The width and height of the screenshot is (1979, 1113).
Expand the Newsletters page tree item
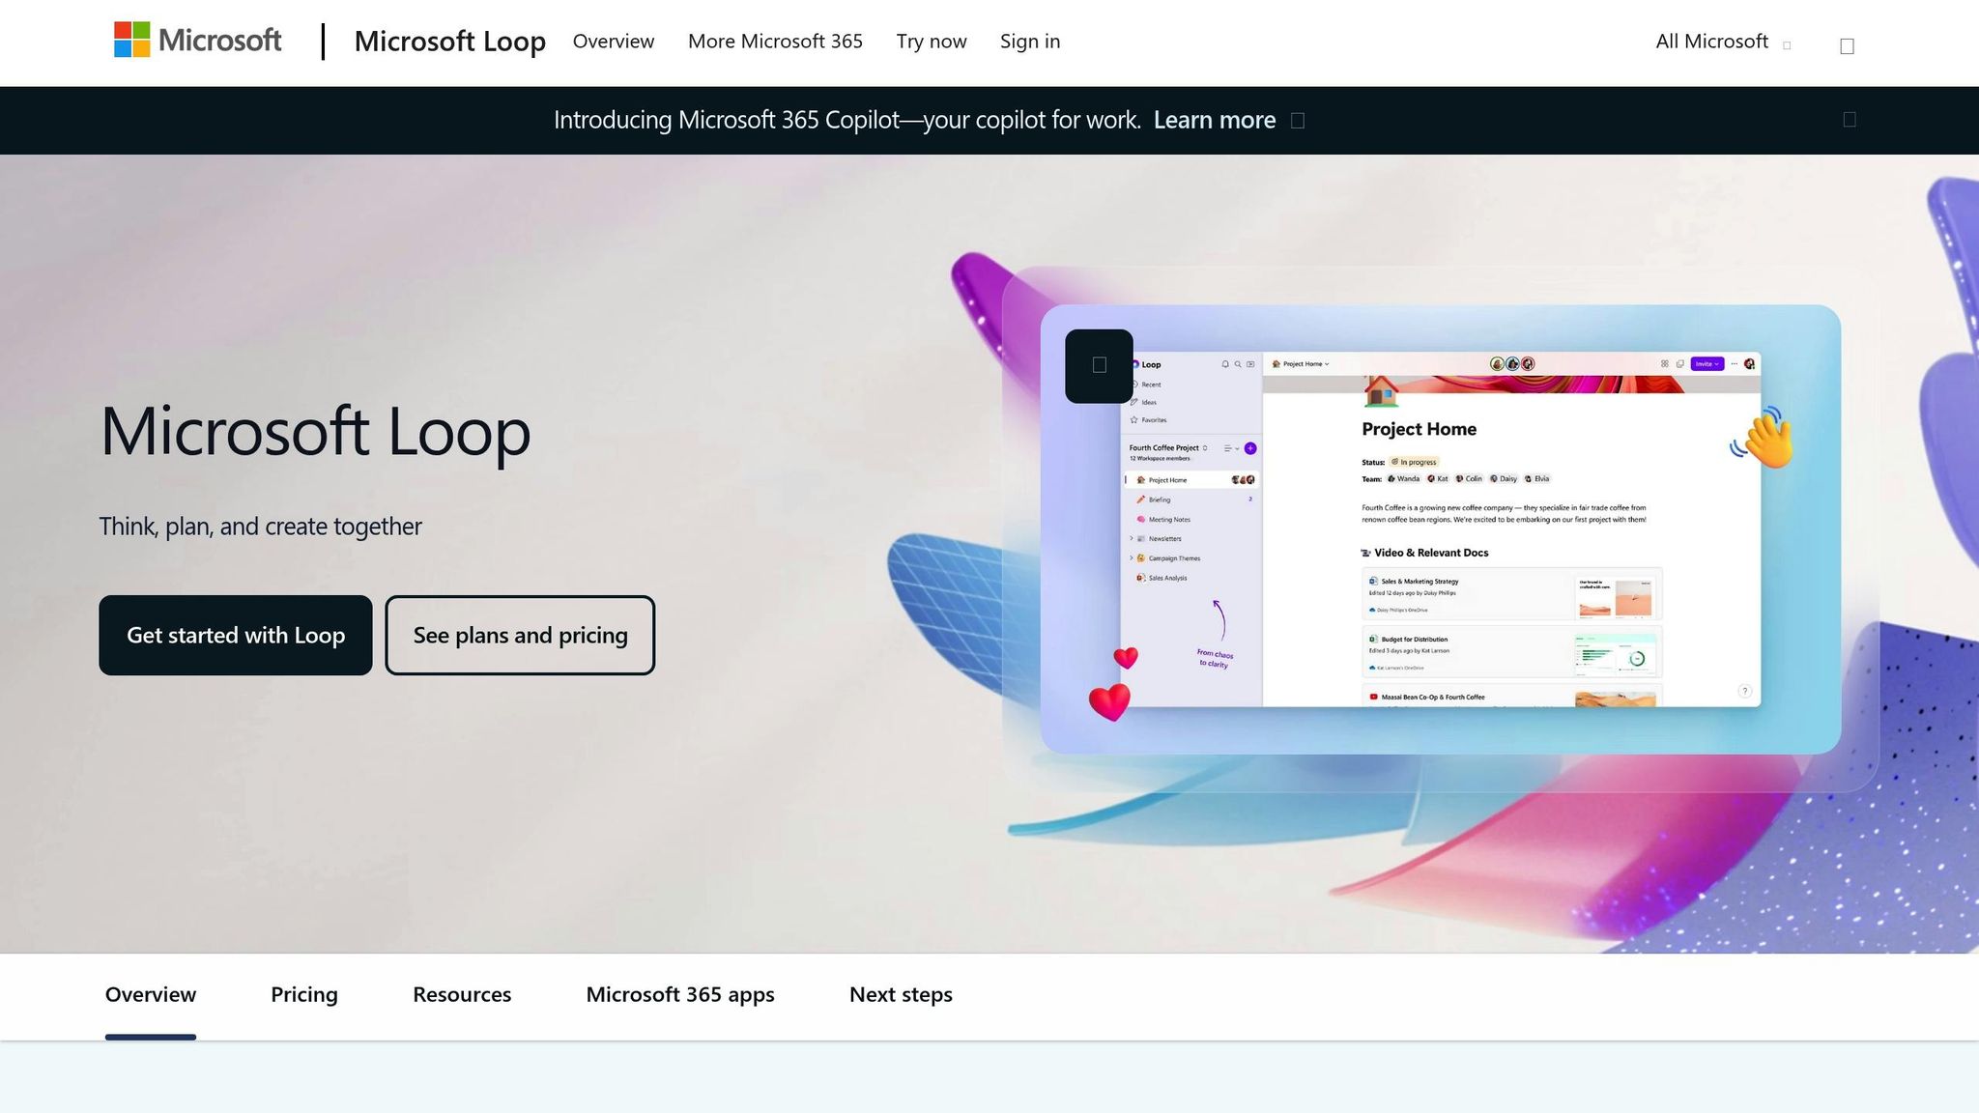tap(1132, 538)
